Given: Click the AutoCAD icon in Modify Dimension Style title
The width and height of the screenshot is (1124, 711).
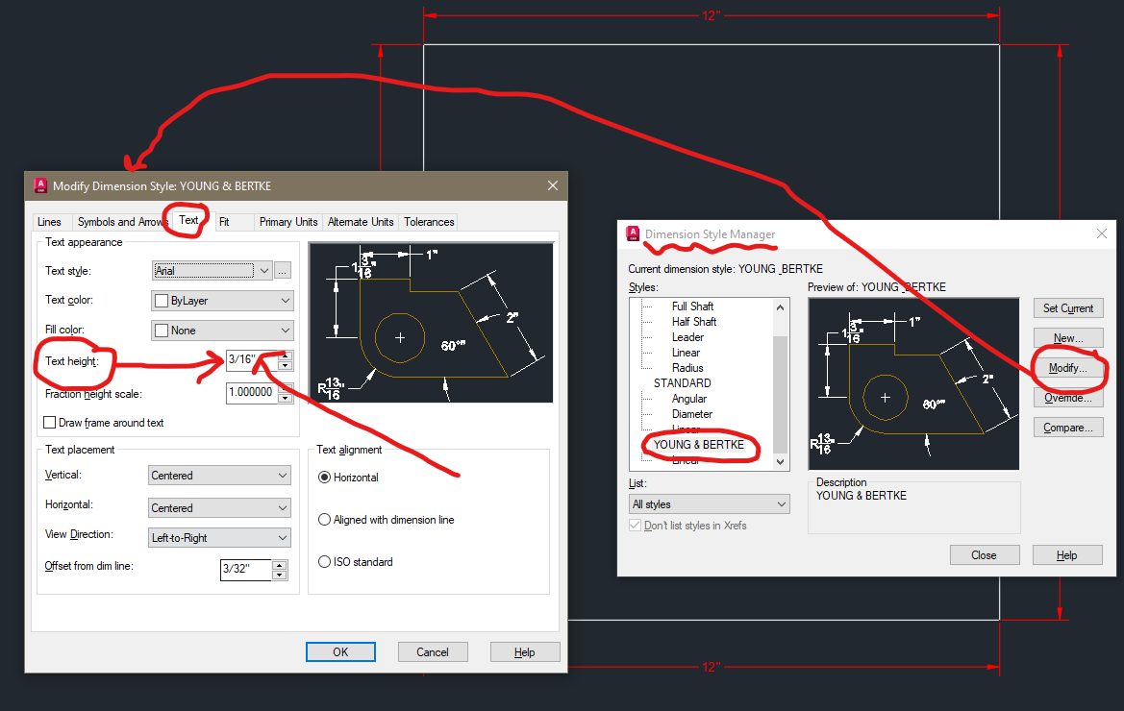Looking at the screenshot, I should point(40,185).
